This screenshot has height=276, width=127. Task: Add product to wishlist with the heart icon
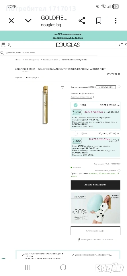(x=62, y=87)
